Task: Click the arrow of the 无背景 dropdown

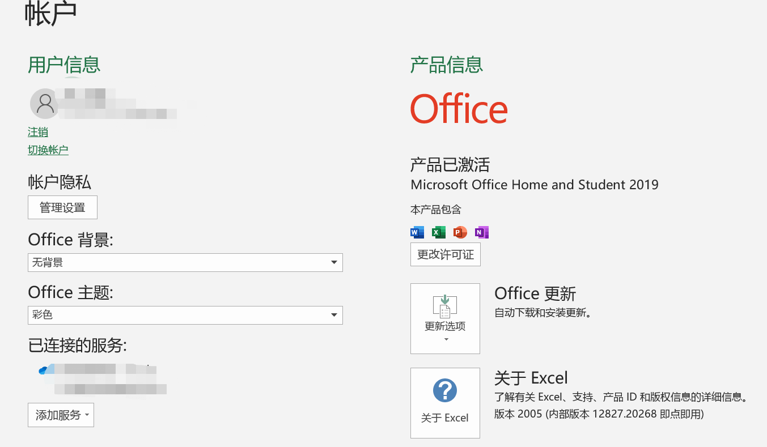Action: (334, 263)
